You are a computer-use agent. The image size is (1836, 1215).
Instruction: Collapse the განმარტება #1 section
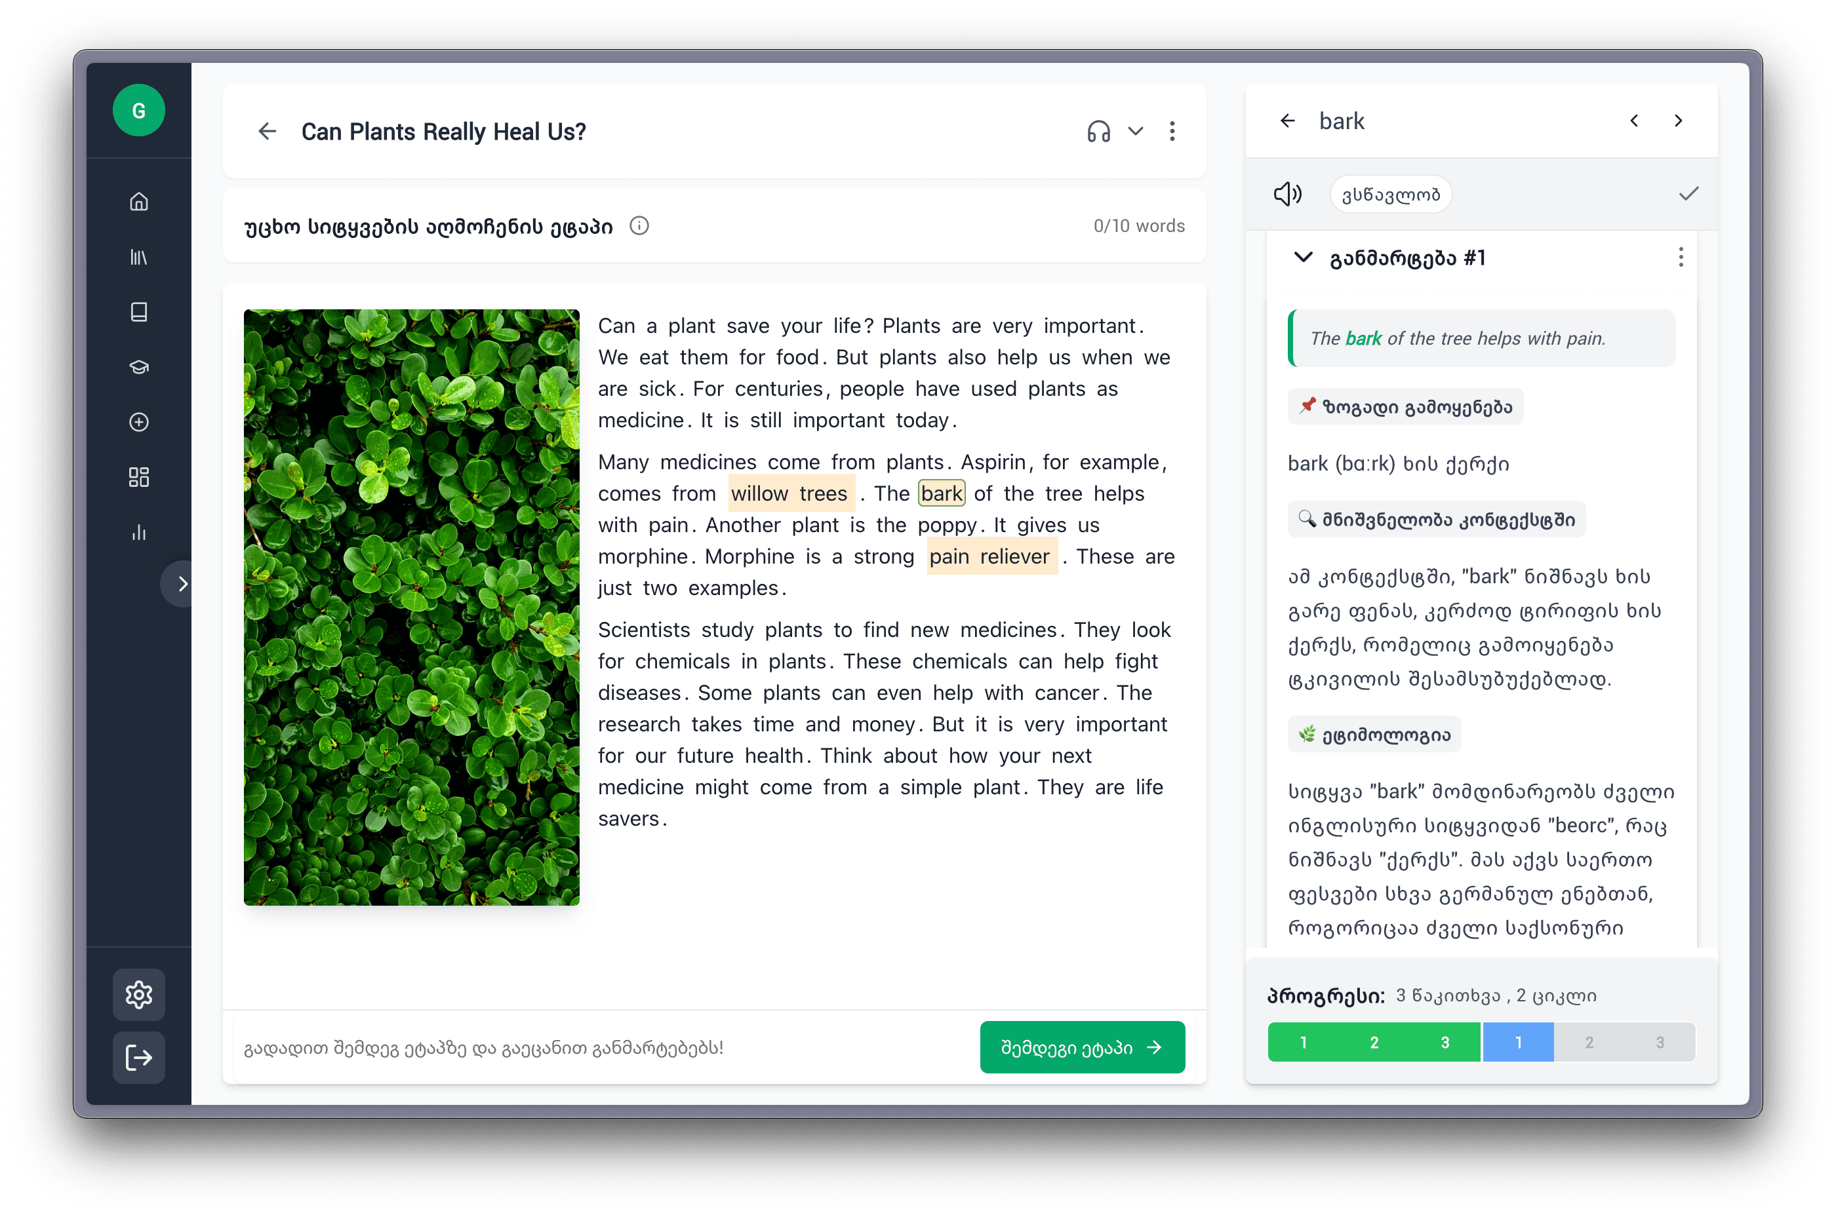click(1304, 258)
